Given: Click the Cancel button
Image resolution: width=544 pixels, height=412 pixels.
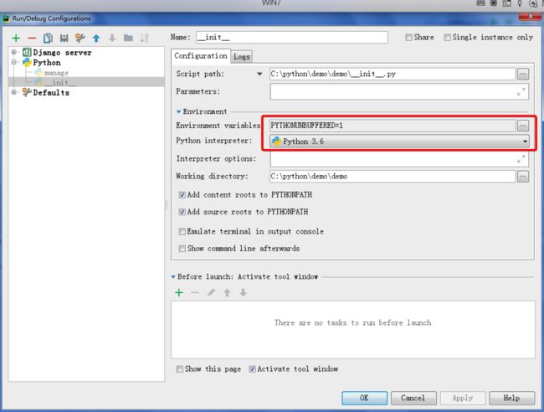Looking at the screenshot, I should (x=413, y=398).
